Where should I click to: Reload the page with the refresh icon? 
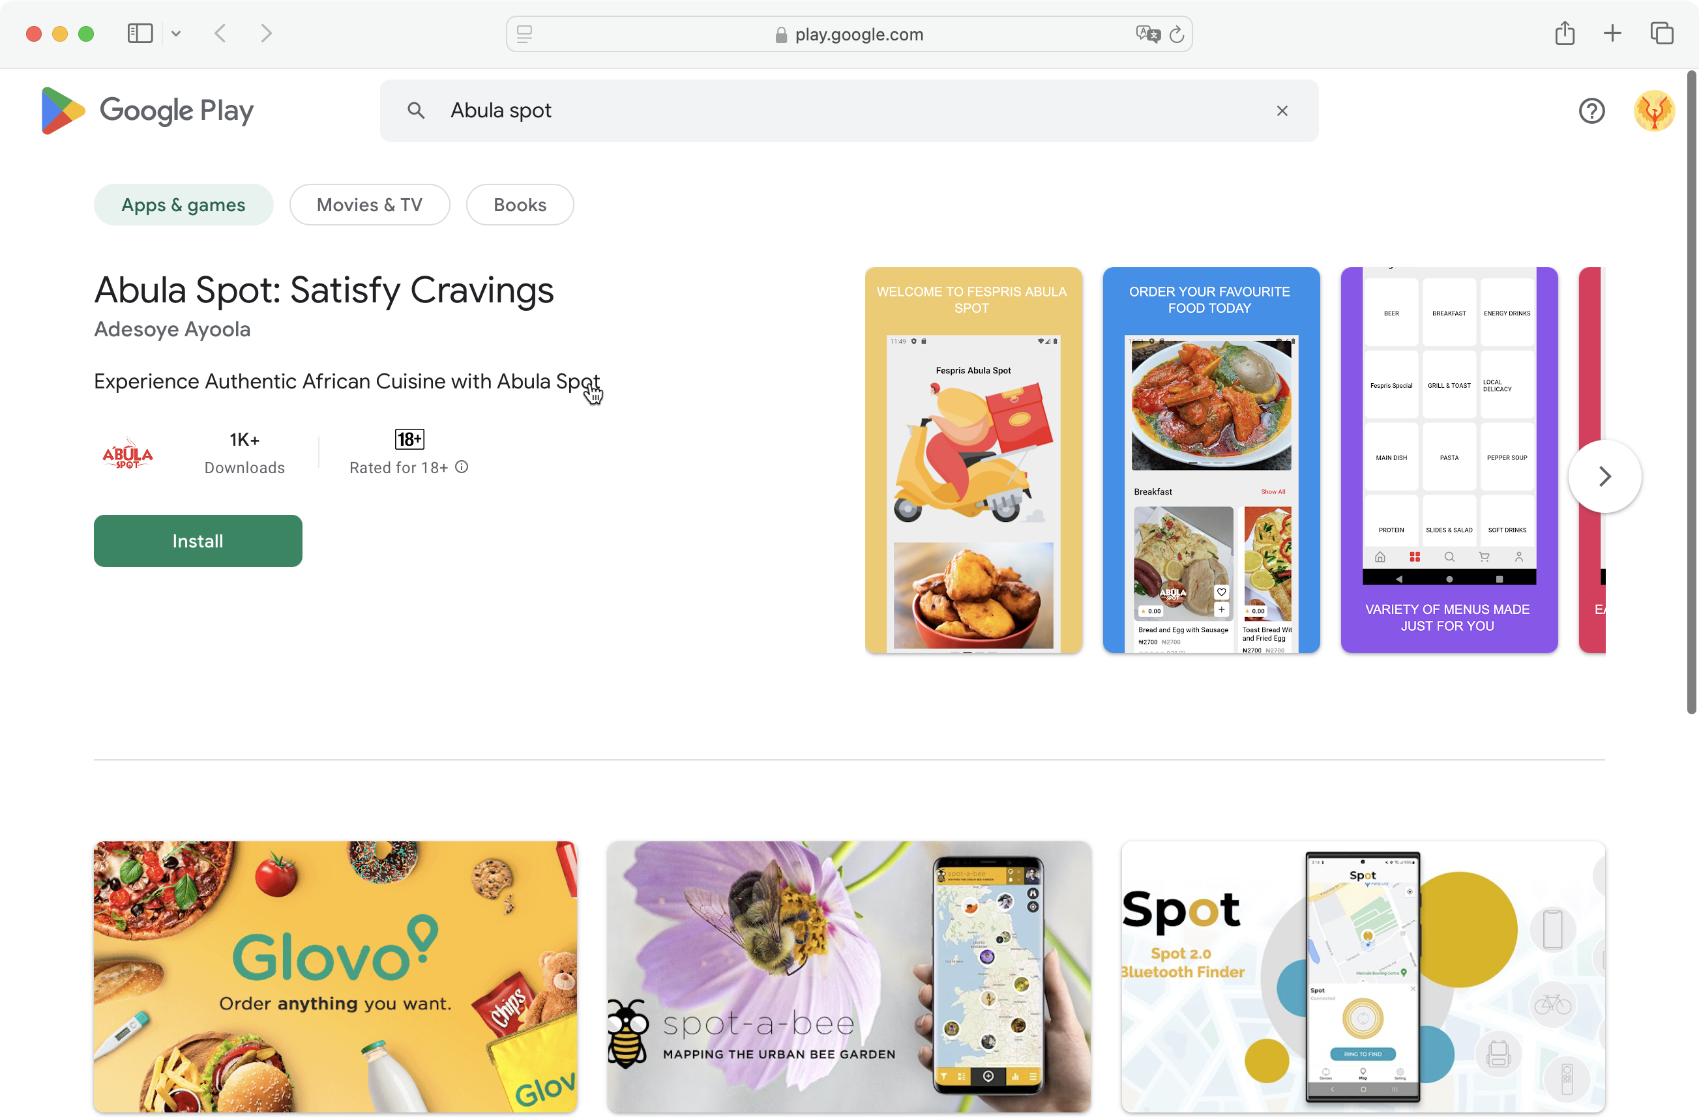point(1176,35)
